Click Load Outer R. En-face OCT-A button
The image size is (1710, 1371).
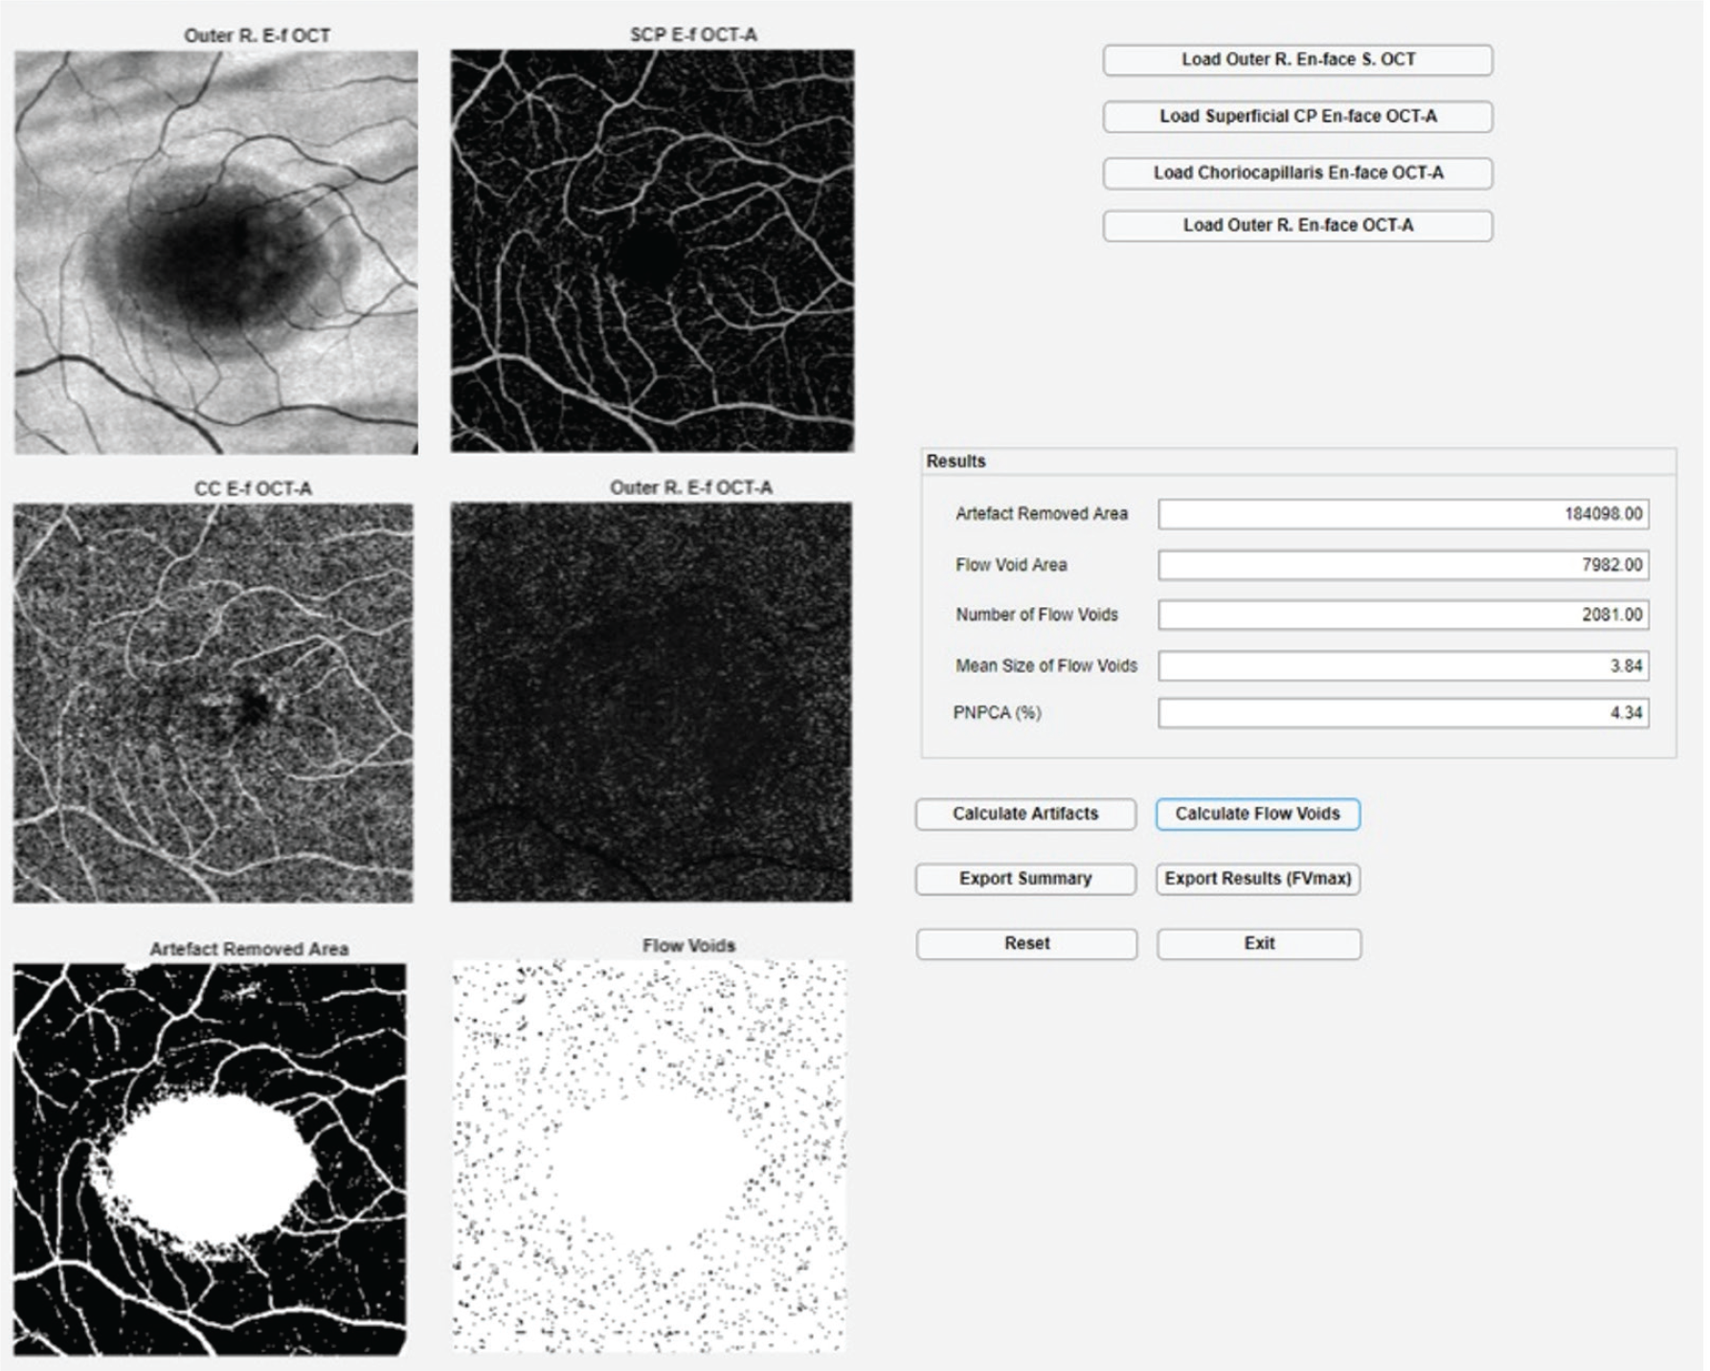tap(1297, 225)
